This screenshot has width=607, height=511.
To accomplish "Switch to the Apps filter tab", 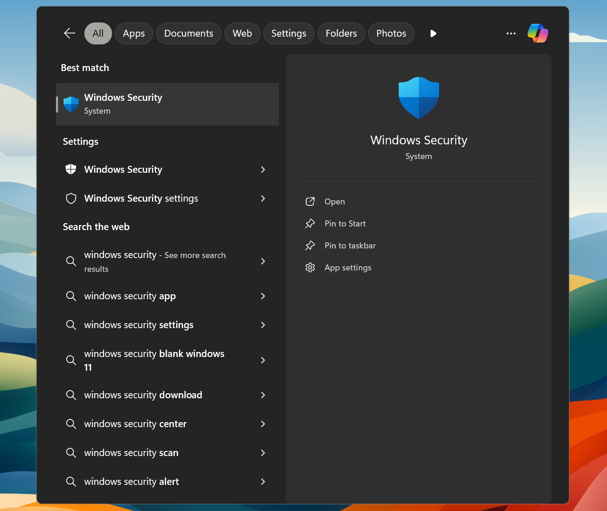I will pos(134,33).
